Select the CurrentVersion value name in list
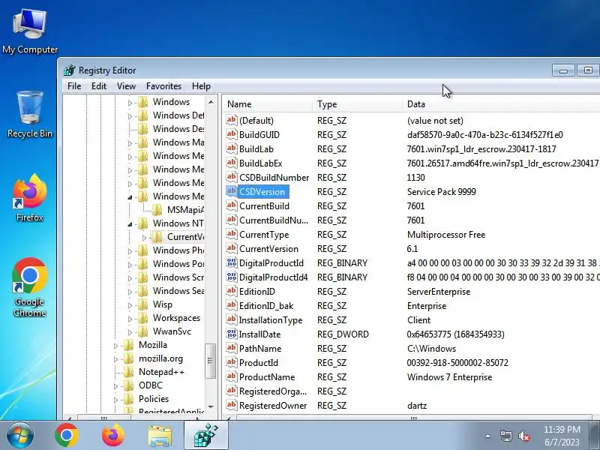This screenshot has width=600, height=450. click(x=268, y=249)
